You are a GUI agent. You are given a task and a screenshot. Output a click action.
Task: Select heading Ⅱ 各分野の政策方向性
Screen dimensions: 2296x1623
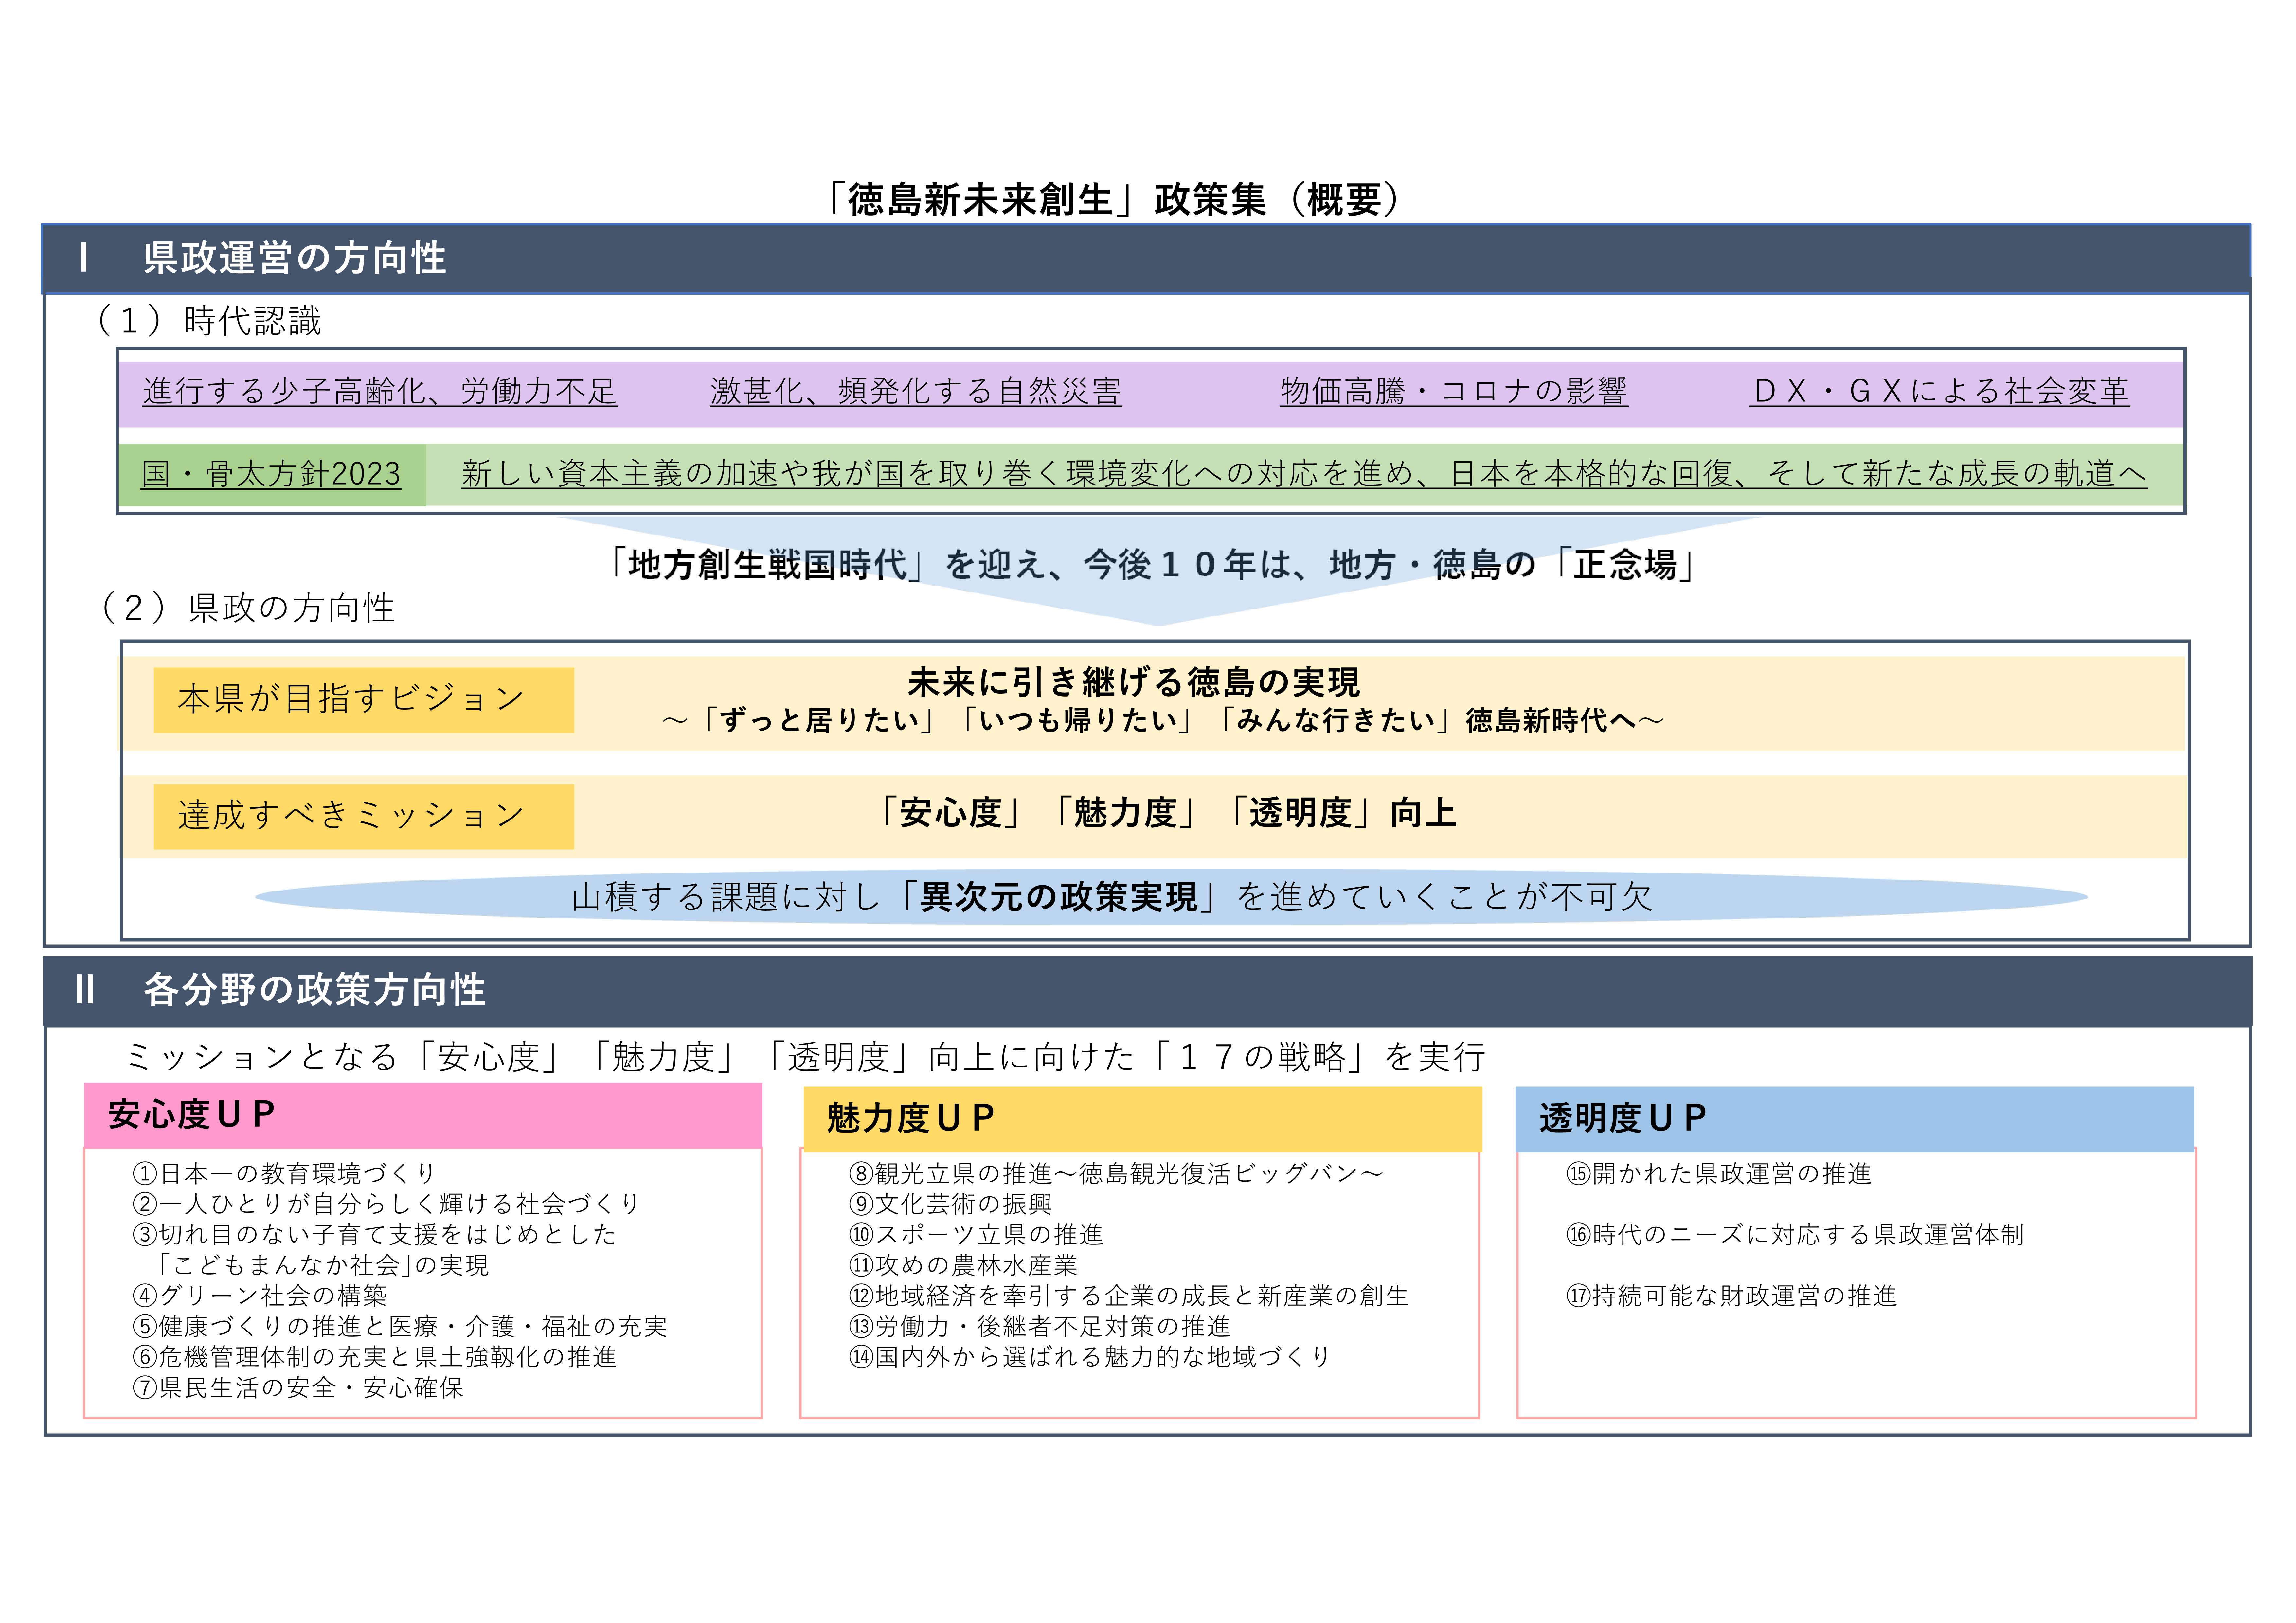(281, 990)
